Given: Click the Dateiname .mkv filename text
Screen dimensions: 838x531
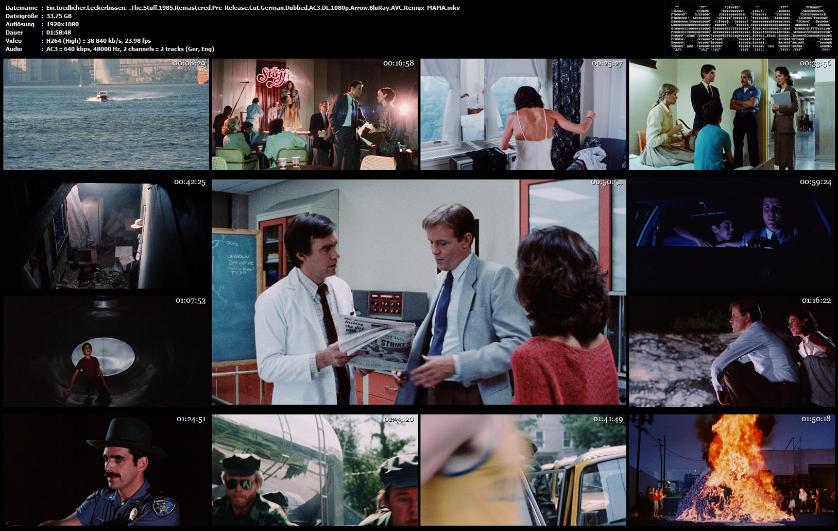Looking at the screenshot, I should coord(253,8).
